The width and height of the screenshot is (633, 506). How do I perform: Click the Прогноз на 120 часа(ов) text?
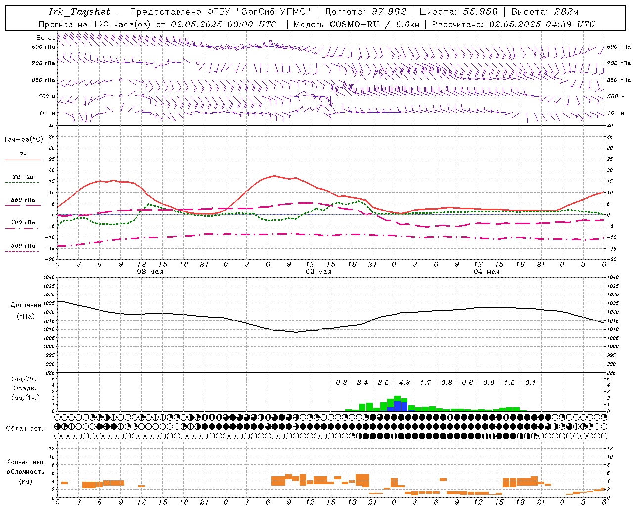95,24
